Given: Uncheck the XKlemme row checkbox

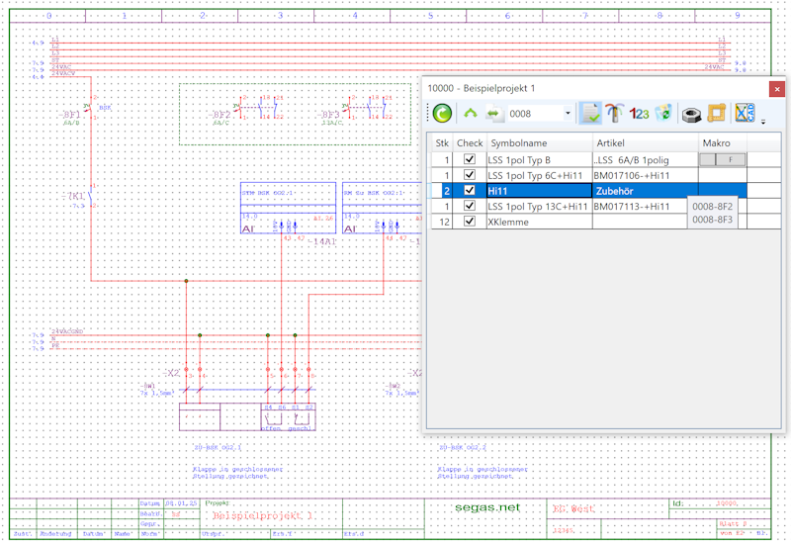Looking at the screenshot, I should (x=469, y=221).
